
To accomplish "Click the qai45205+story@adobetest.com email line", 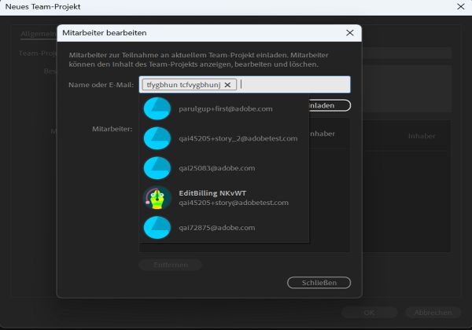I will [234, 203].
